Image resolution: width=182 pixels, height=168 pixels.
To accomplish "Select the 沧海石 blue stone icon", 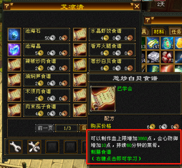I will coord(14,35).
